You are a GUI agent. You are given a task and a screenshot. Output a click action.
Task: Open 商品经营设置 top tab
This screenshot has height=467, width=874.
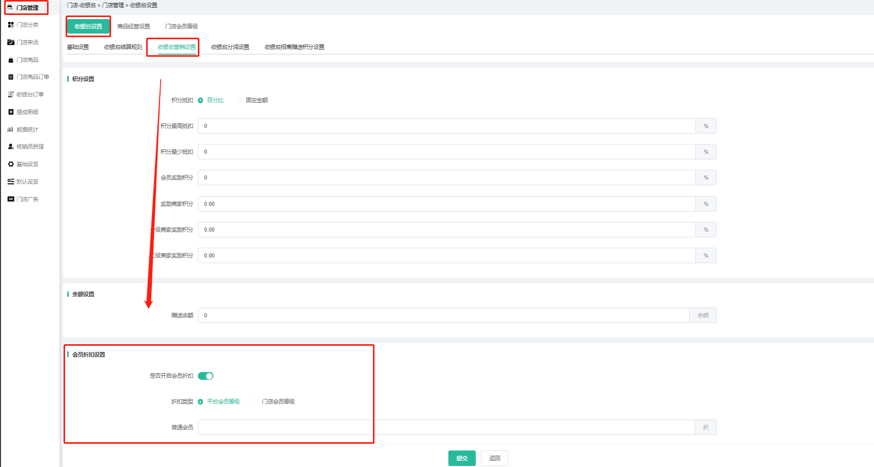[x=134, y=26]
